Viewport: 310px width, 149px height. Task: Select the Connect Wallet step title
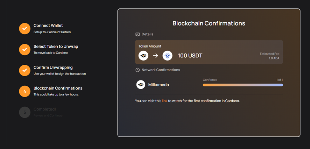[x=48, y=26]
